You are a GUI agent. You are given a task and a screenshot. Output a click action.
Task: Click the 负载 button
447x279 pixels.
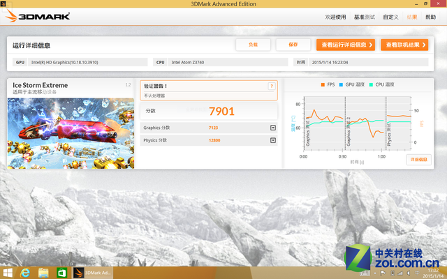(253, 45)
